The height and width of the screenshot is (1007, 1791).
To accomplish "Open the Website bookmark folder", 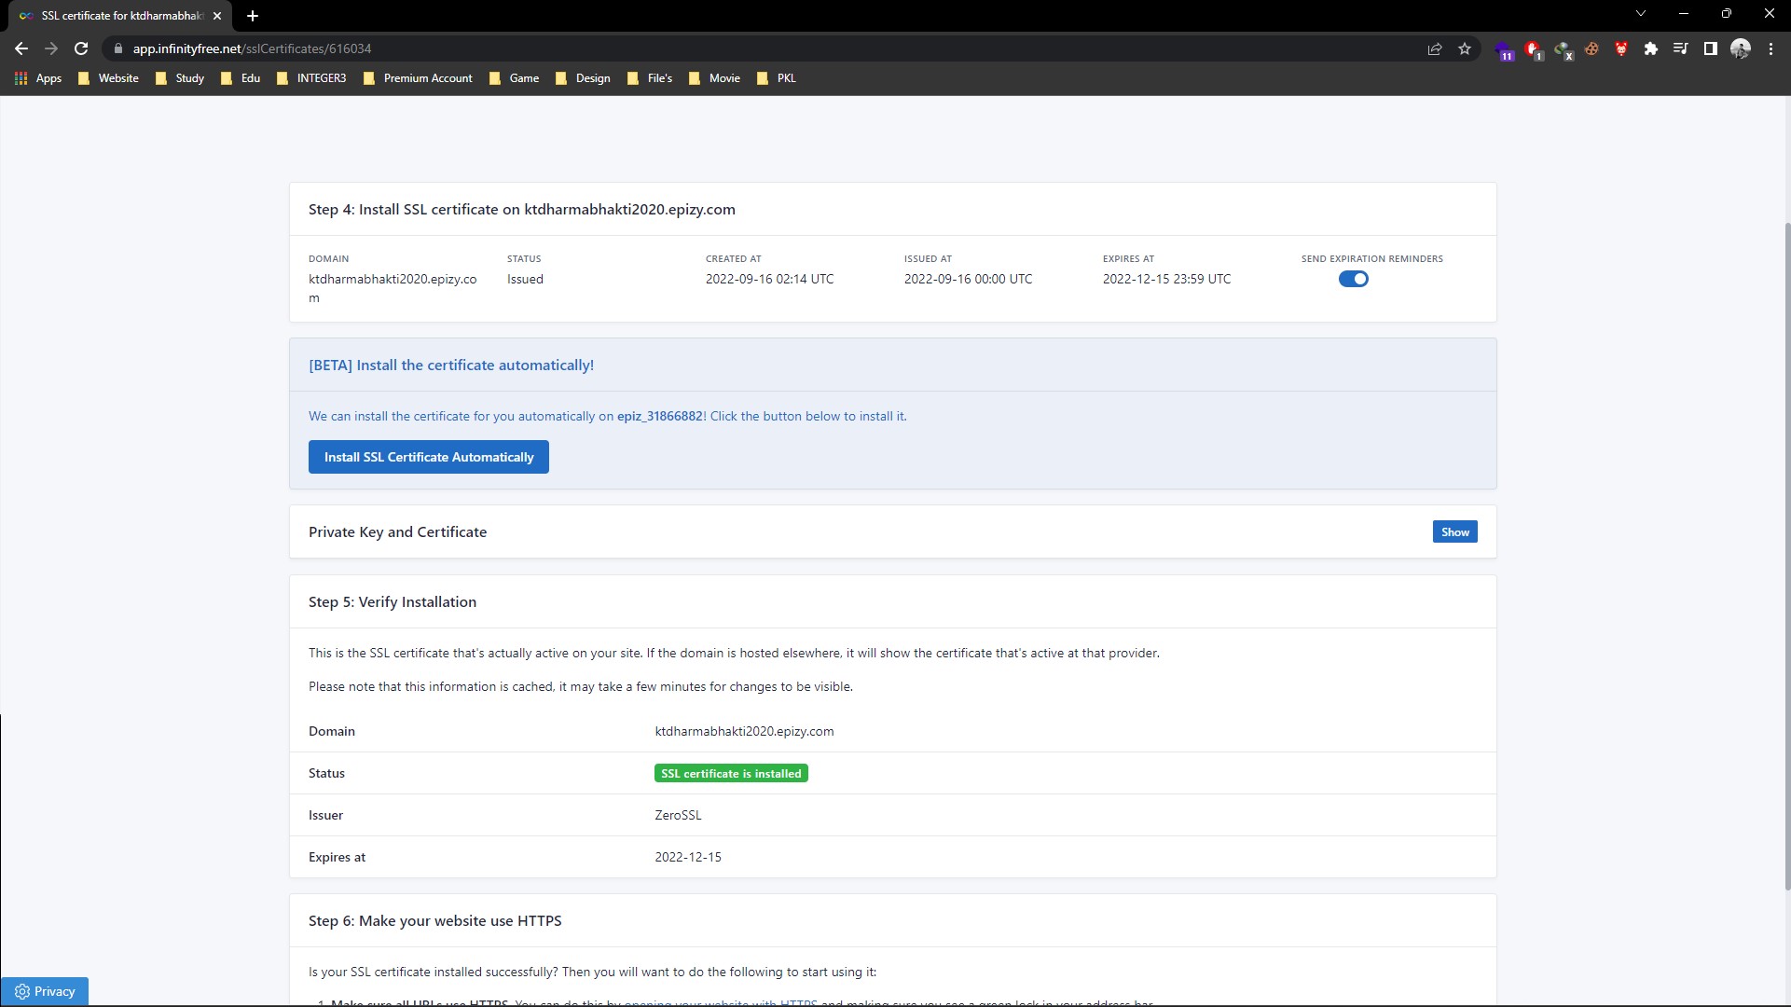I will (x=108, y=78).
